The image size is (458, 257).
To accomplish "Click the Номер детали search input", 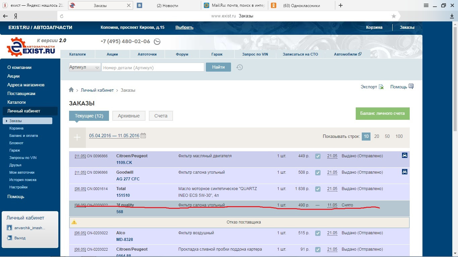I will click(153, 67).
